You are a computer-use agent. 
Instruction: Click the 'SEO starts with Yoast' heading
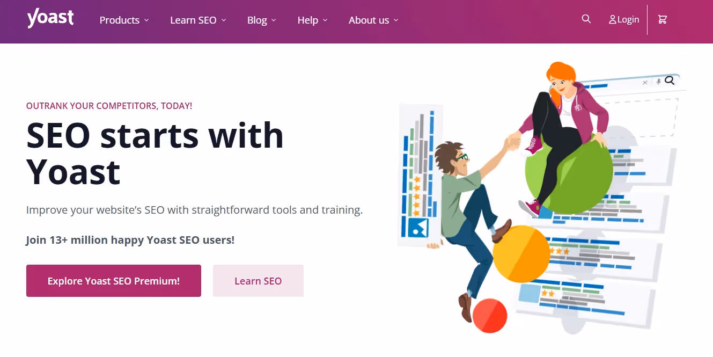click(x=155, y=153)
